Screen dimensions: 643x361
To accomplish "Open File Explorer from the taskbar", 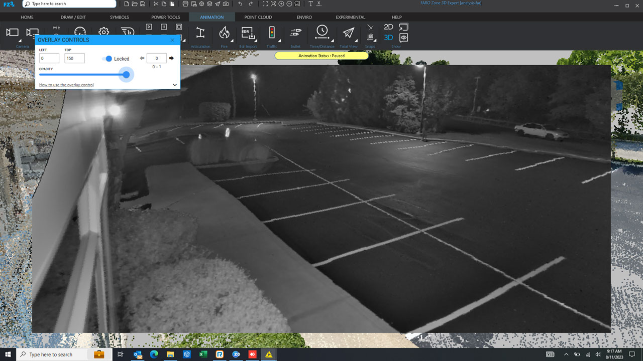I will coord(170,354).
